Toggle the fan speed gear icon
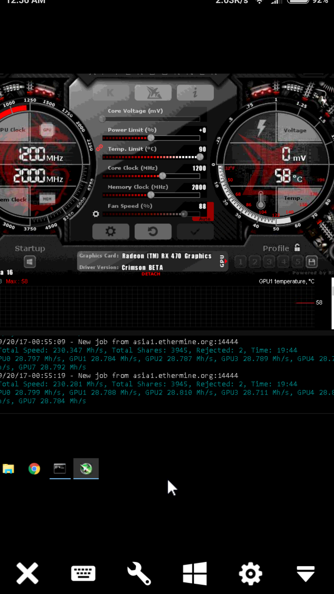The height and width of the screenshot is (594, 334). point(96,214)
